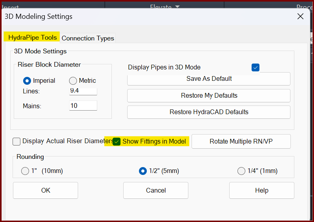This screenshot has width=314, height=222.
Task: Click Restore My Defaults
Action: tap(209, 96)
